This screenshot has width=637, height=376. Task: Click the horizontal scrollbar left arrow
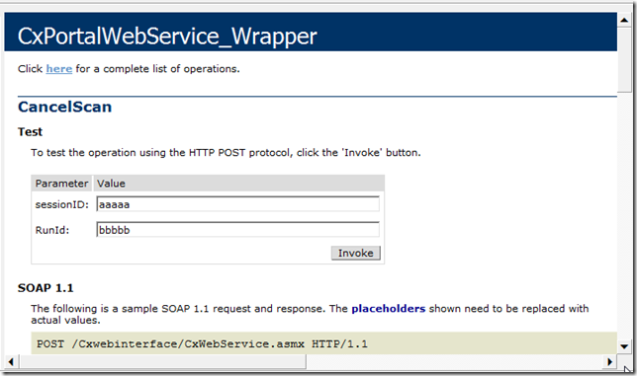(x=11, y=361)
